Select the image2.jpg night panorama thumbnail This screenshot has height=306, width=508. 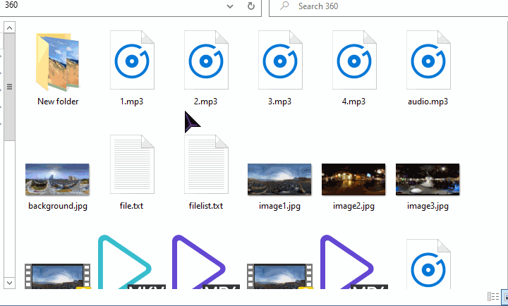[353, 179]
